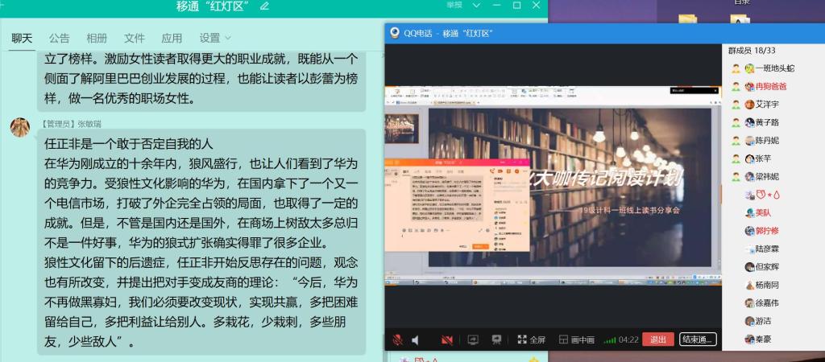
Task: Click the screen share icon
Action: tap(473, 339)
